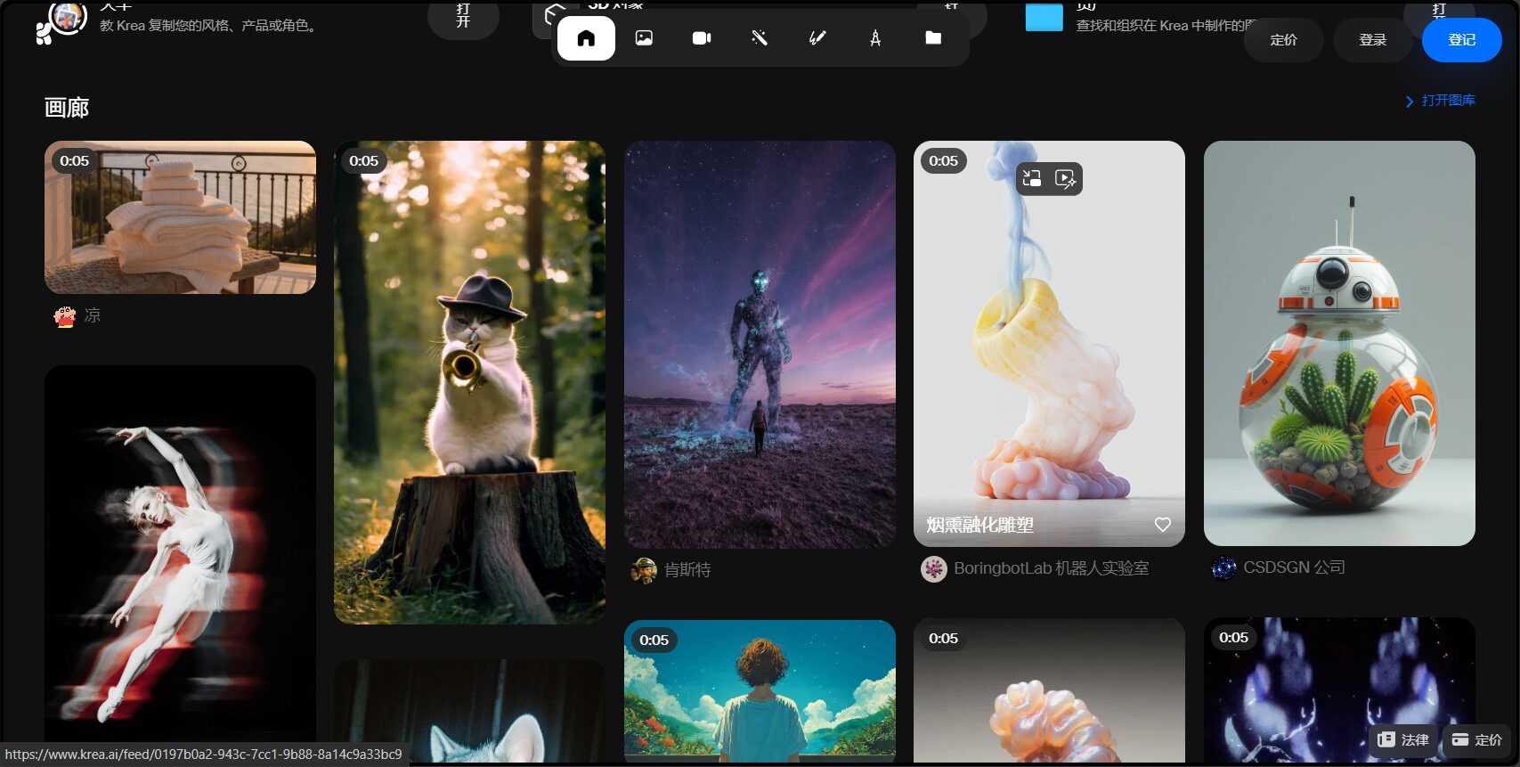Open the peach glossy blob video thumbnail
This screenshot has width=1520, height=767.
point(1049,690)
